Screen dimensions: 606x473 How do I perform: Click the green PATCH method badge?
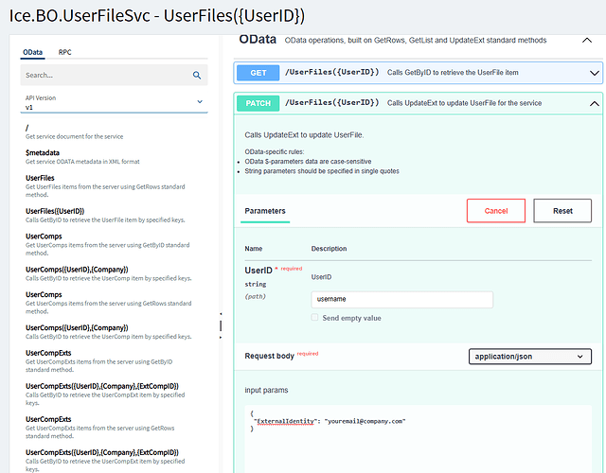pyautogui.click(x=258, y=103)
